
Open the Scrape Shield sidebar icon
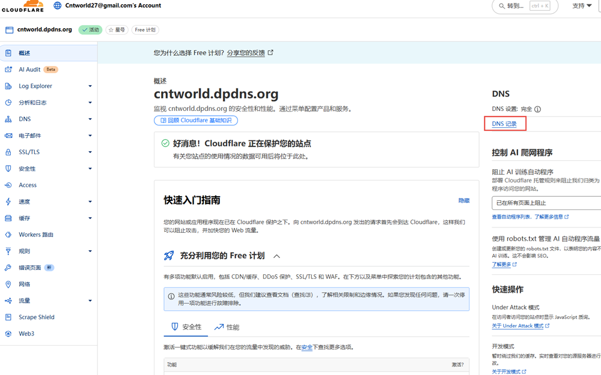(x=8, y=317)
